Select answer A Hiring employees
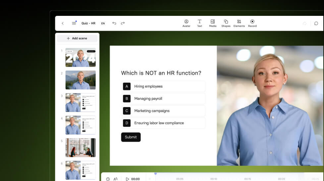This screenshot has width=324, height=181. [163, 86]
